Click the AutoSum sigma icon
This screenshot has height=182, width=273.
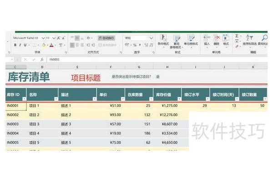coord(237,36)
